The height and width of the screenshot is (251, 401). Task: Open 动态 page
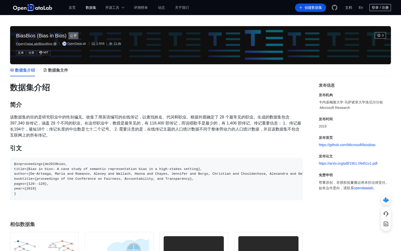161,8
